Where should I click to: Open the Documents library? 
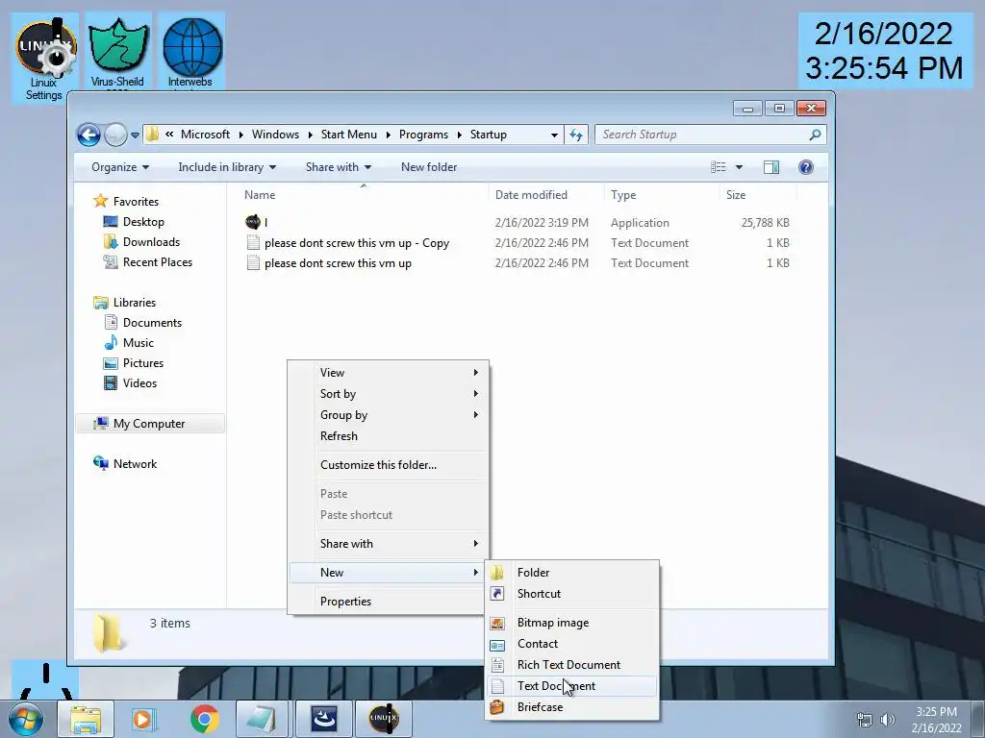click(x=152, y=323)
